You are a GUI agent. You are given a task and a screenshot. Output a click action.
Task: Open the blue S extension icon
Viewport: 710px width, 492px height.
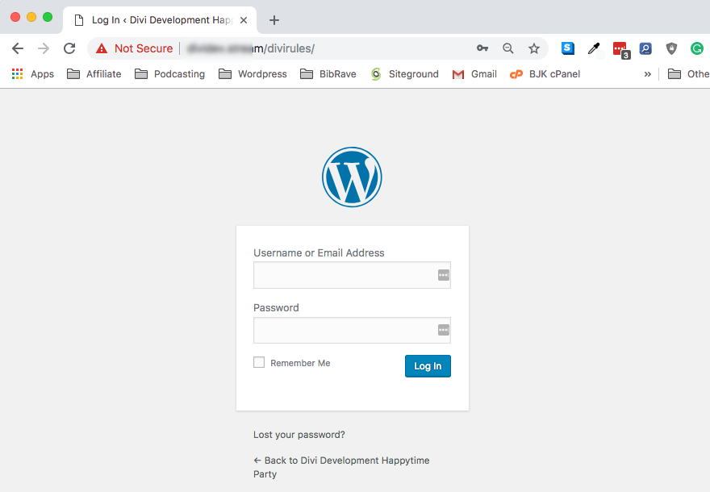click(567, 48)
